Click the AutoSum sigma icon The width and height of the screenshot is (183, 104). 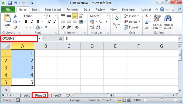click(x=147, y=16)
